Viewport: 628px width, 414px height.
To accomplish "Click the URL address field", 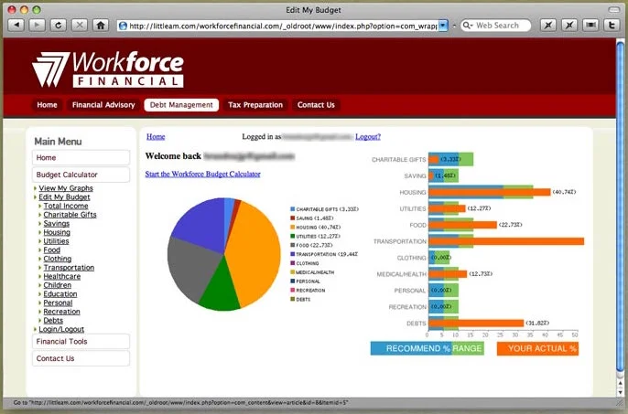I will (x=282, y=26).
